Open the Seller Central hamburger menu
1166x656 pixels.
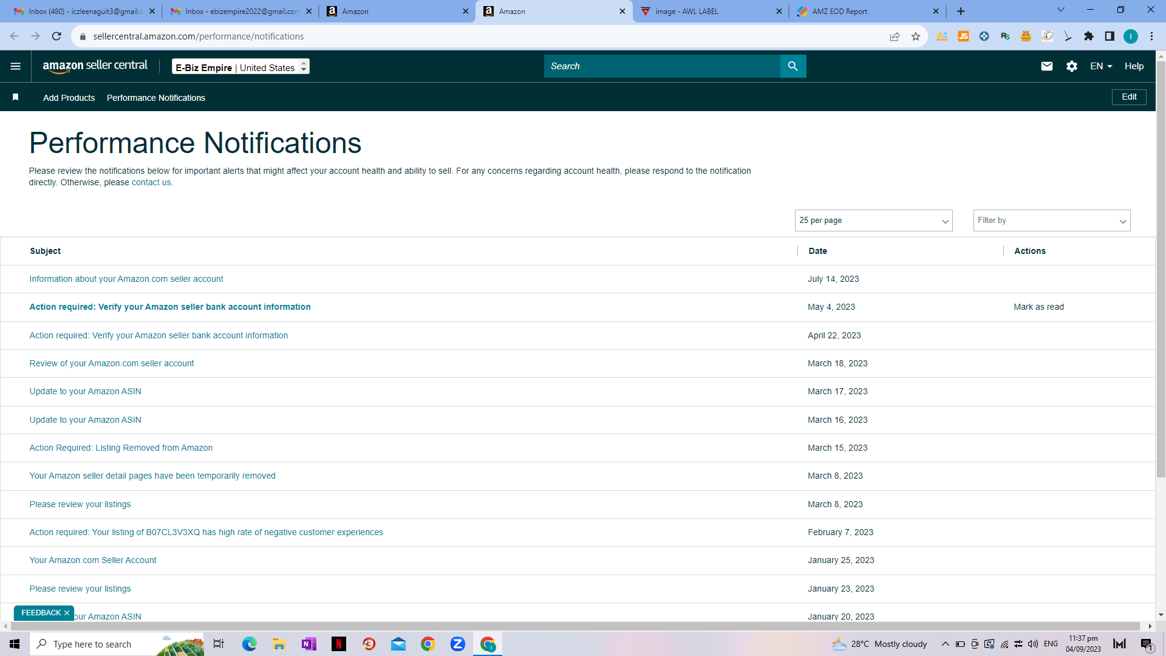16,66
